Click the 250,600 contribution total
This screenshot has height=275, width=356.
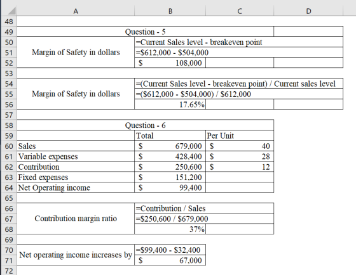tap(170, 167)
